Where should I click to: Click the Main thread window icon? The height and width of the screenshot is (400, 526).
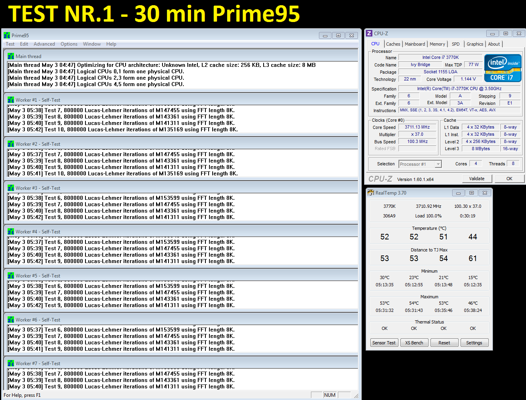[11, 56]
